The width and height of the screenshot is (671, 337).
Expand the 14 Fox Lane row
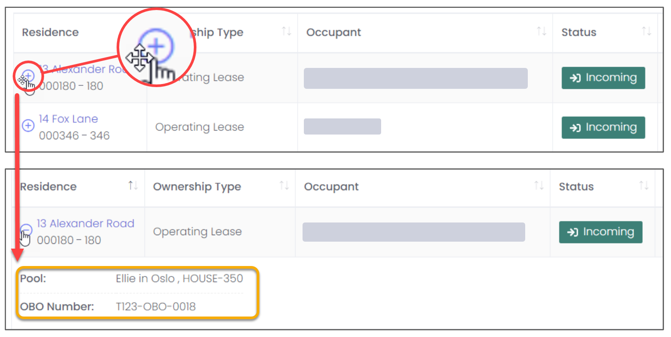28,126
